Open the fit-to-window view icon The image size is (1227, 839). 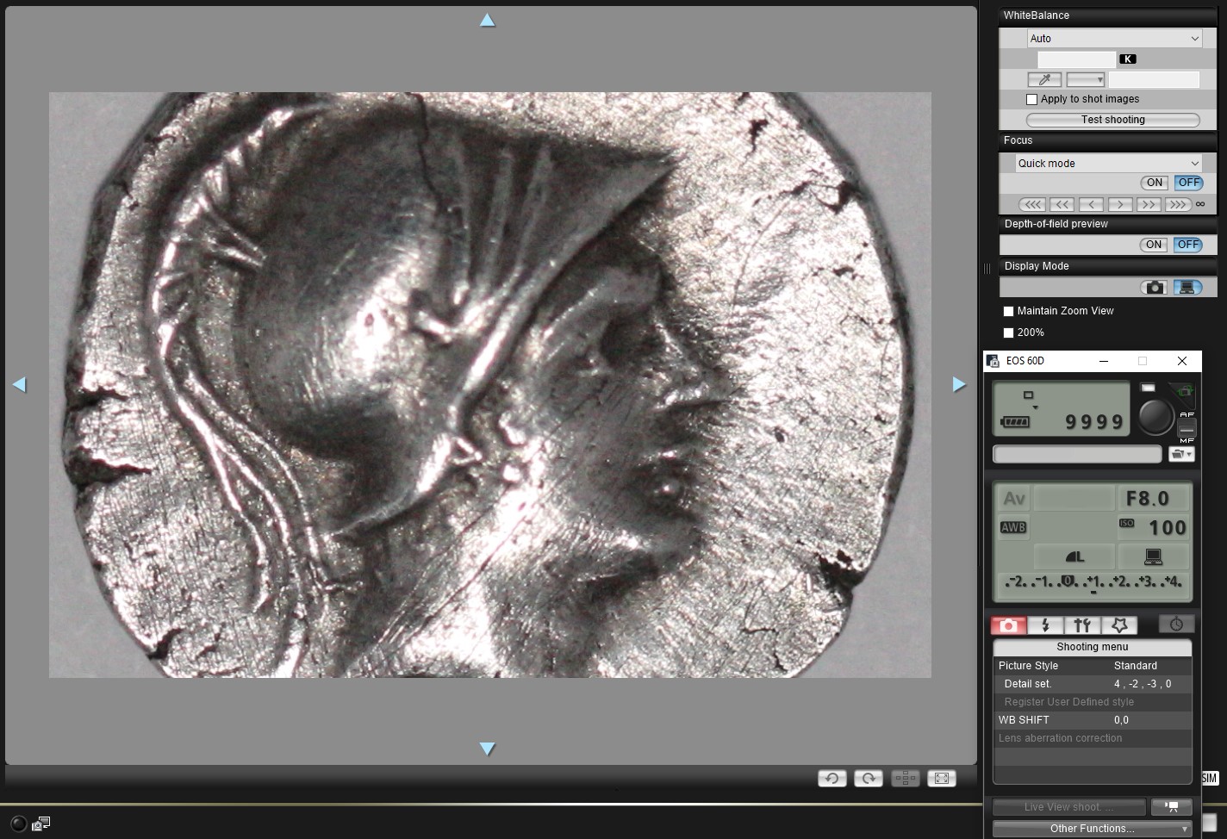pos(942,778)
